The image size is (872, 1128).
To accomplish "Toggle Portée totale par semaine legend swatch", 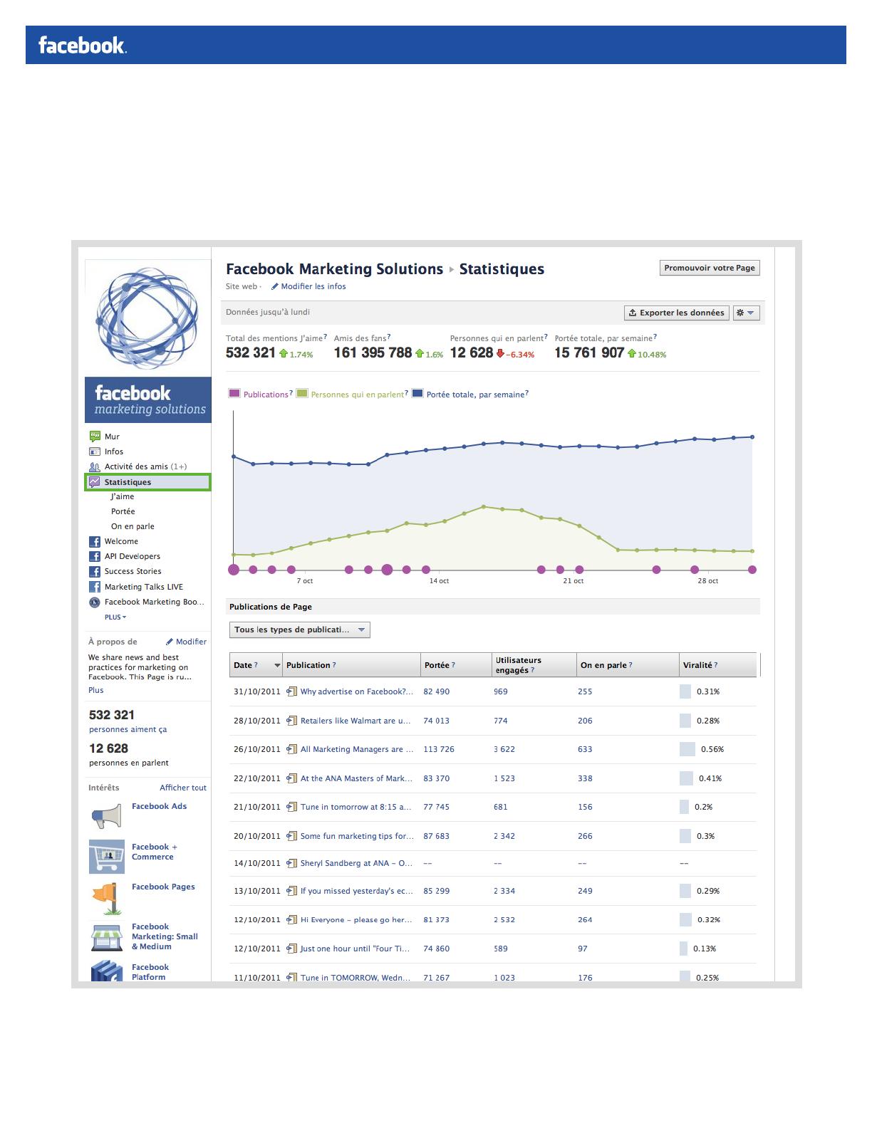I will [417, 394].
